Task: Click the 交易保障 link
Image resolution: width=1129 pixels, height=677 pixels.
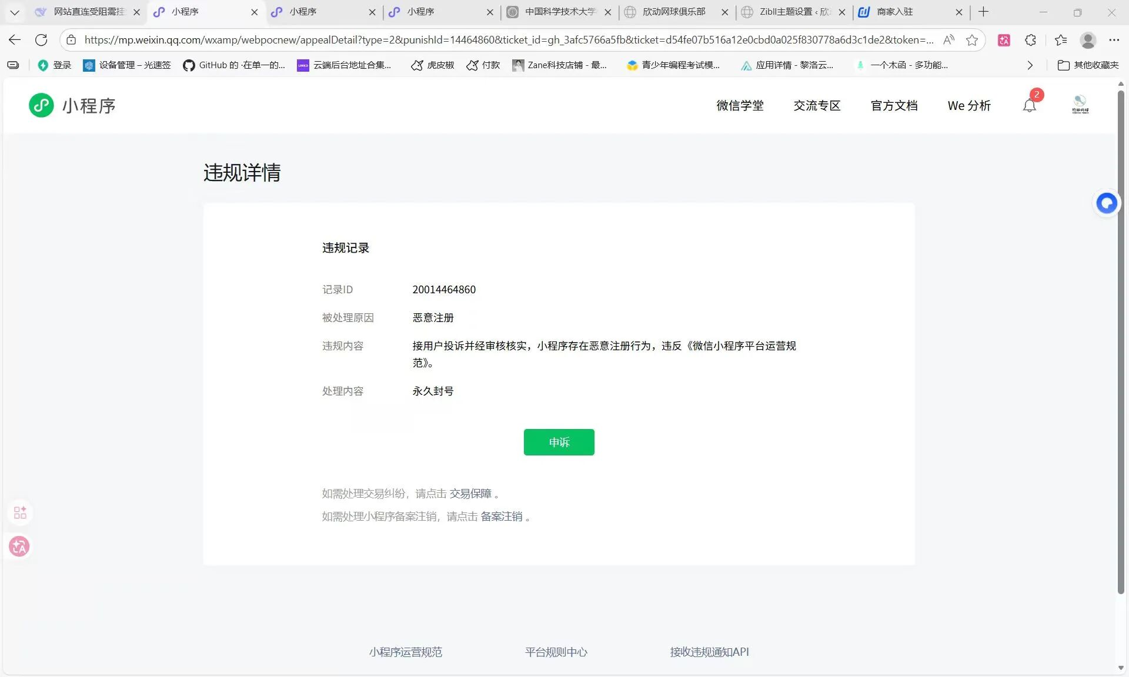Action: click(x=470, y=494)
